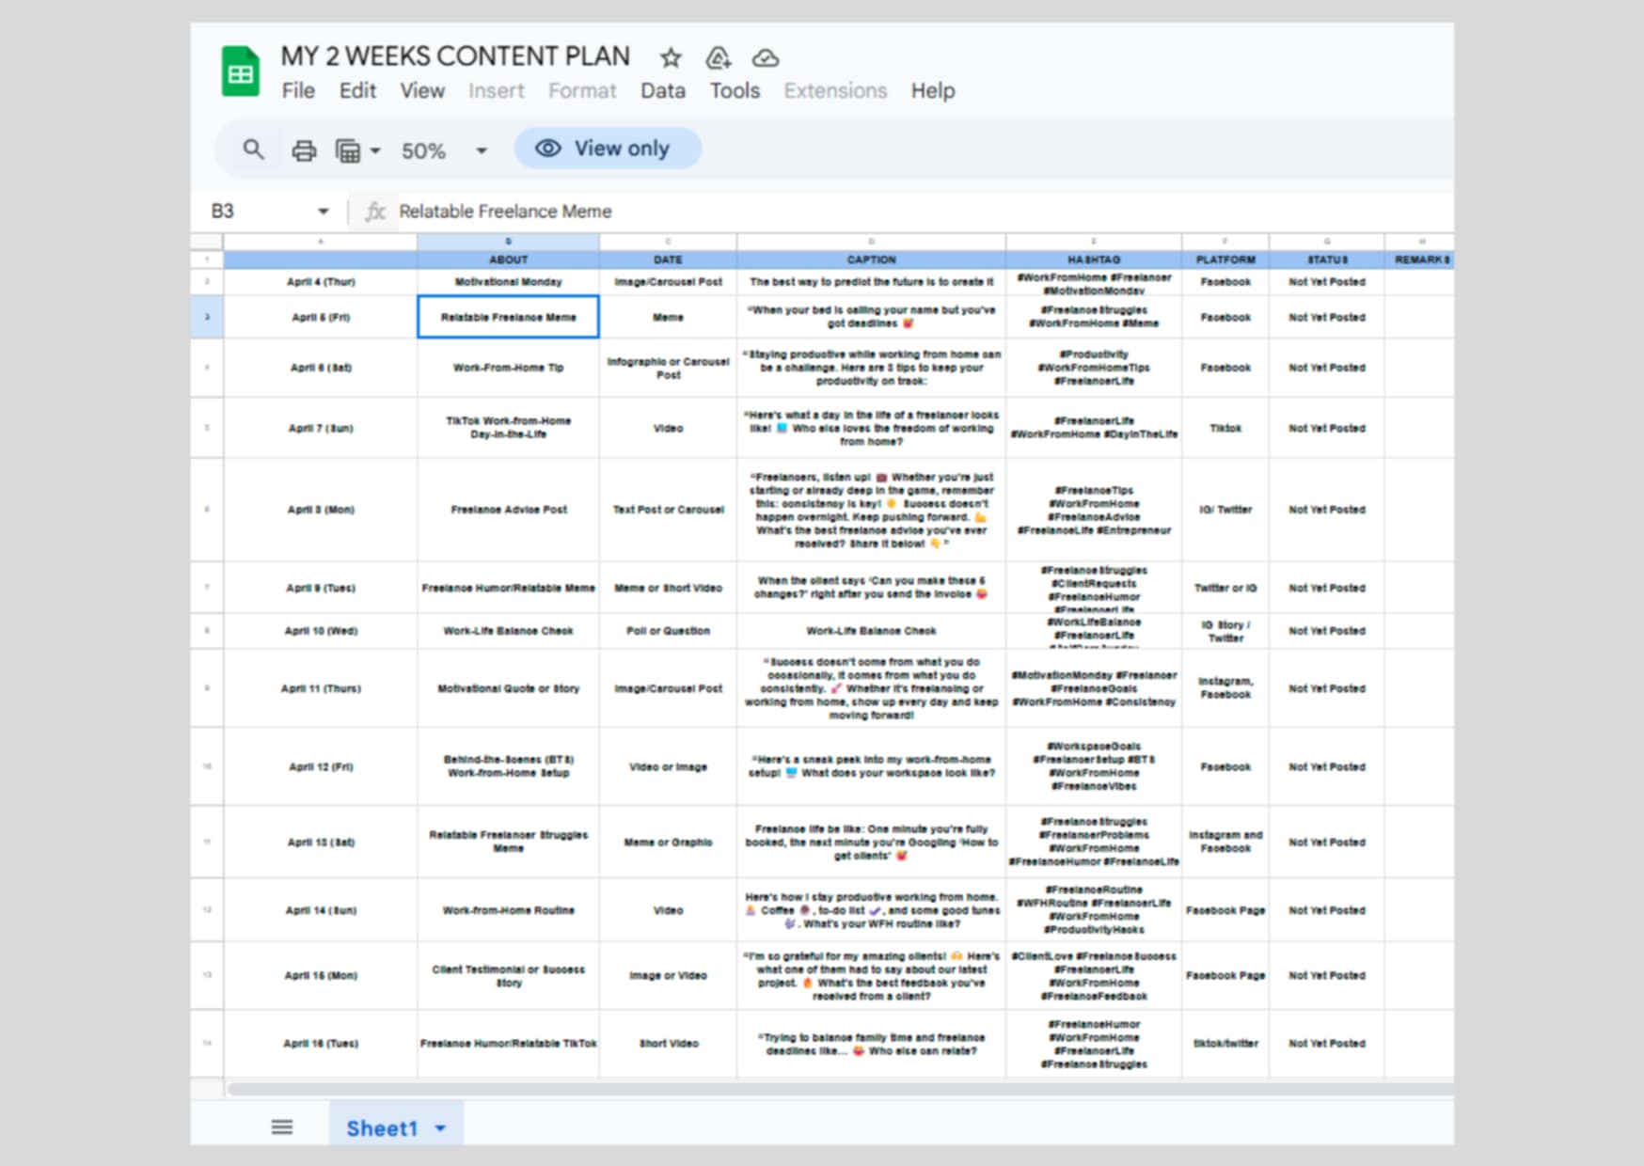
Task: Click the add to Drive icon
Action: point(718,58)
